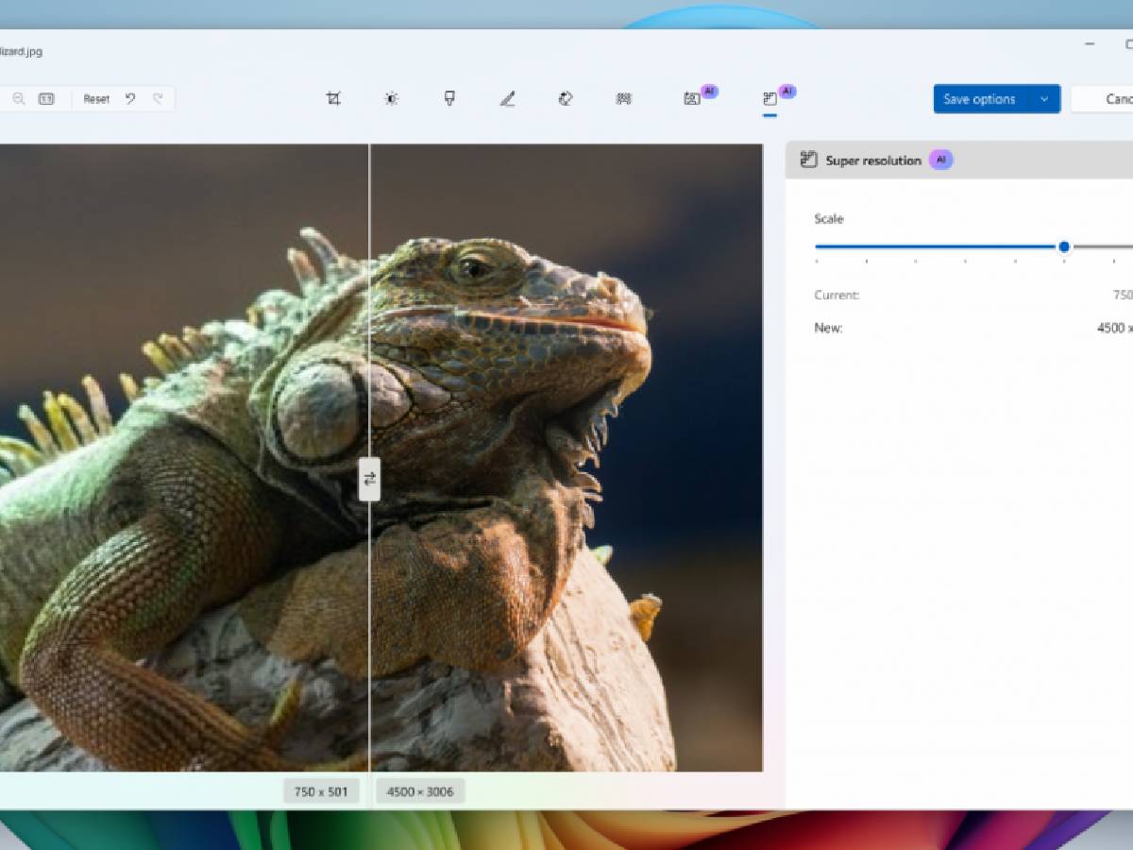
Task: Click the Reset button
Action: pyautogui.click(x=96, y=98)
